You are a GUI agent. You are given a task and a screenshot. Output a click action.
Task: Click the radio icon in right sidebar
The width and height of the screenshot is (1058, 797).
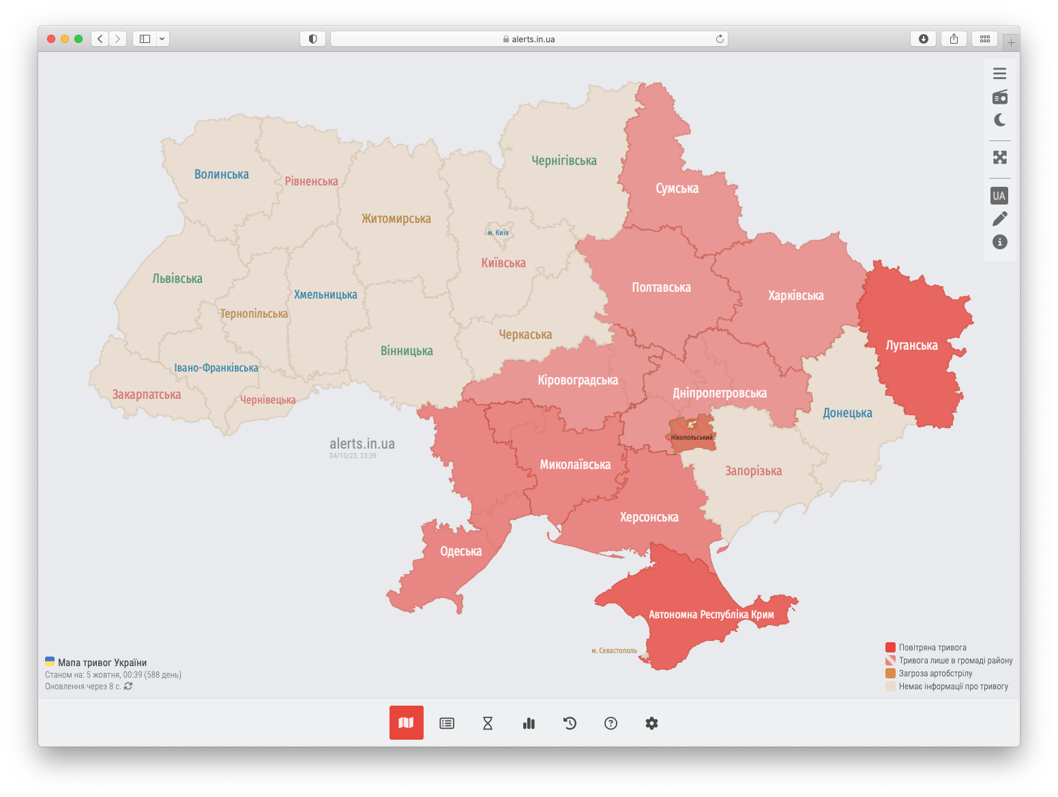point(999,97)
